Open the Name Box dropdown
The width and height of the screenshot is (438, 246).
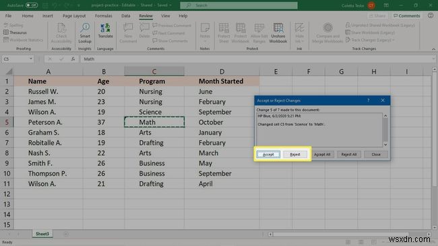pos(31,59)
